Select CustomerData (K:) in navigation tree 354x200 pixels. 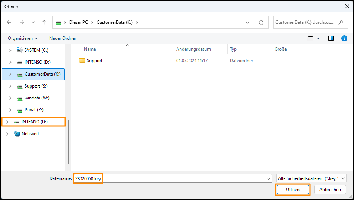point(33,74)
